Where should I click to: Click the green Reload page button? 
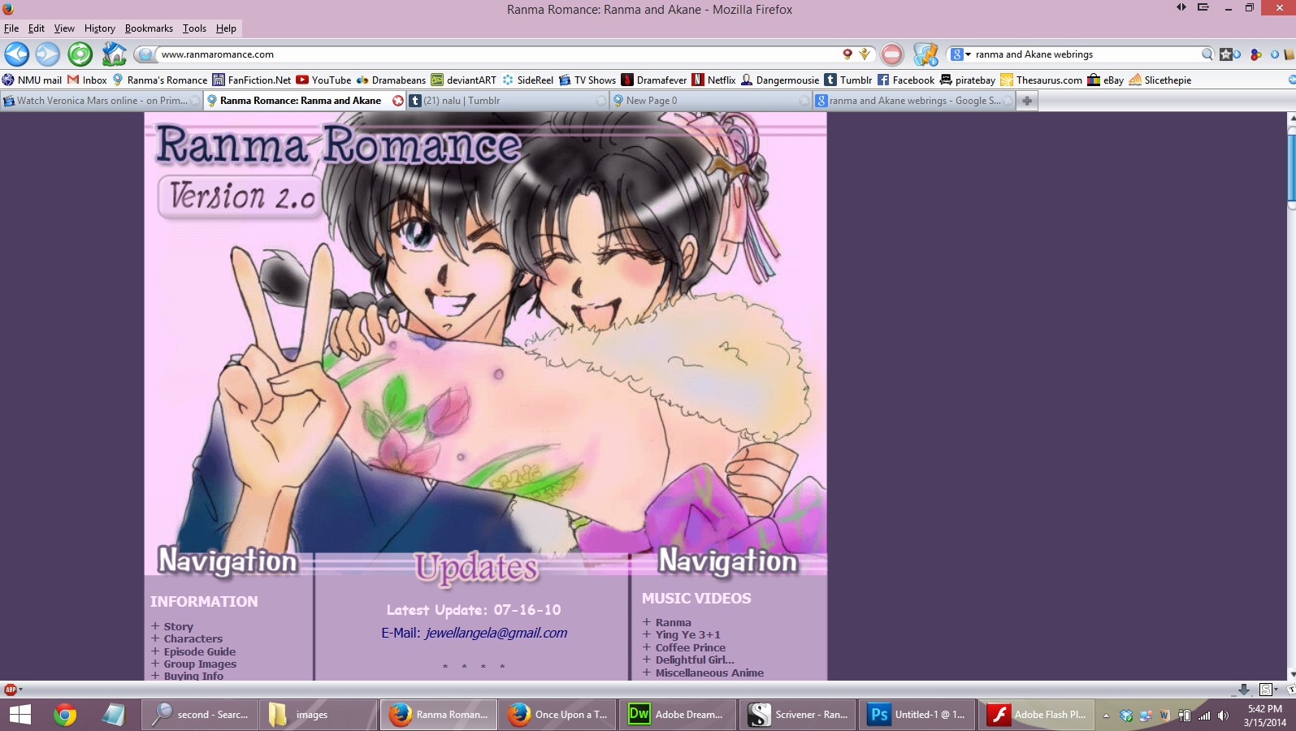(80, 54)
